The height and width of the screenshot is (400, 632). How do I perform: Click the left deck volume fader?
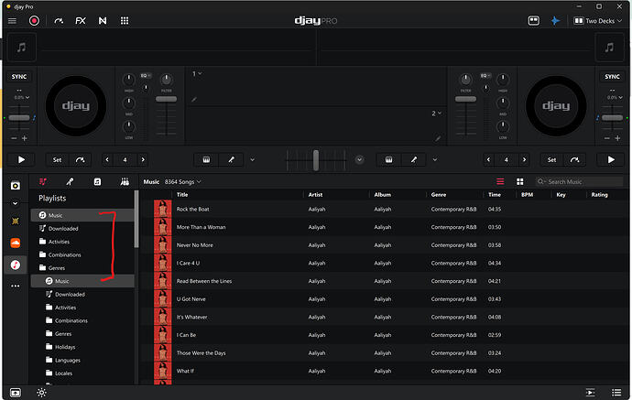coord(166,99)
